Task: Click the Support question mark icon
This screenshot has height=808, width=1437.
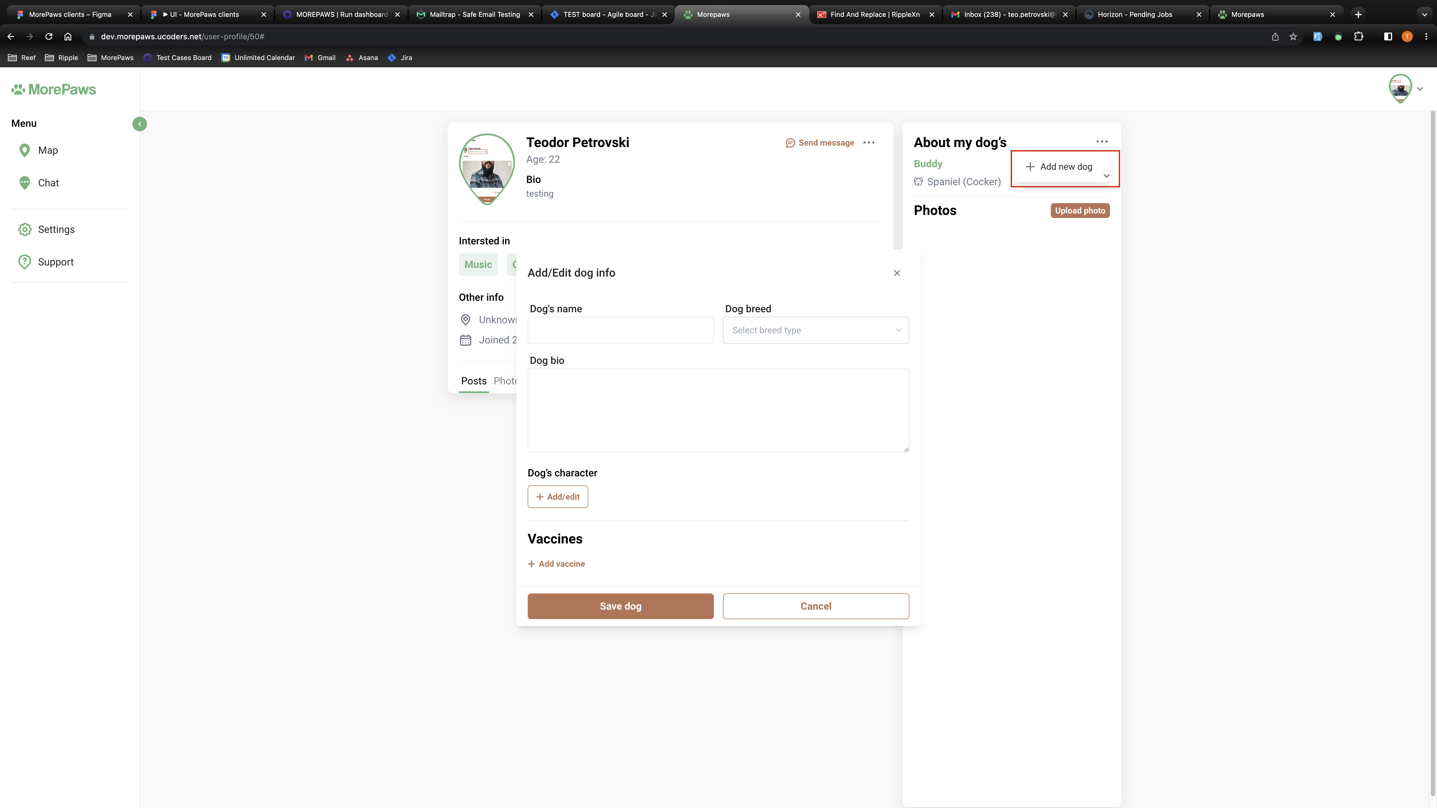Action: coord(24,262)
